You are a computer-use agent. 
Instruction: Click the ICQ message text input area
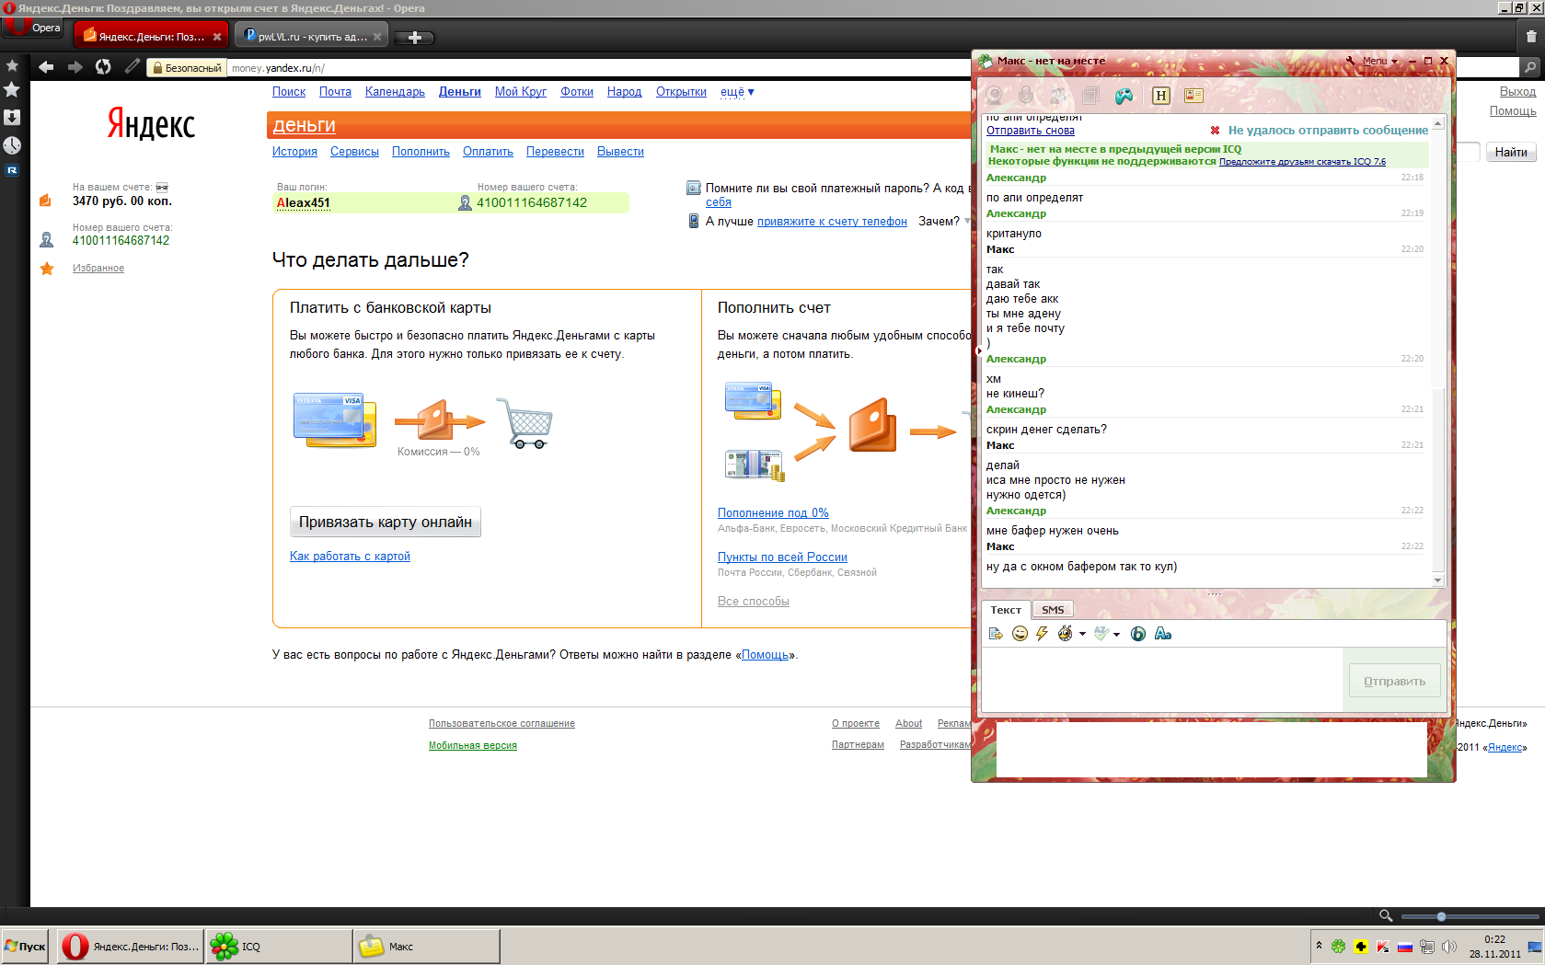tap(1163, 679)
